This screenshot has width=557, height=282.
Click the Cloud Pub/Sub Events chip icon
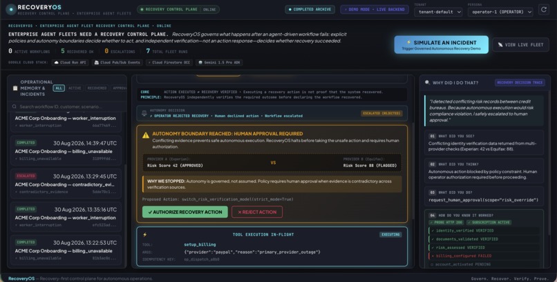[x=96, y=62]
